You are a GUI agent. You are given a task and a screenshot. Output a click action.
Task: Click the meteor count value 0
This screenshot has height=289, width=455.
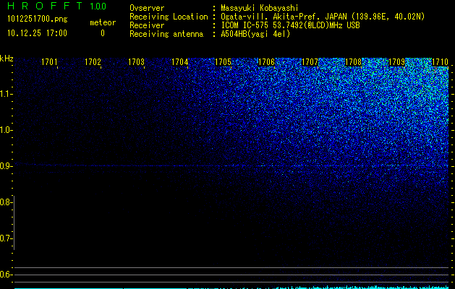103,33
